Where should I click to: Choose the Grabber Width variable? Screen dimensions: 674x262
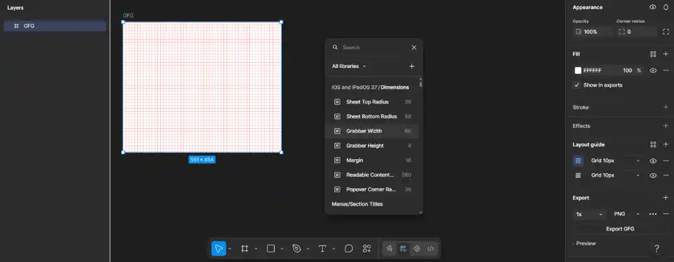372,131
